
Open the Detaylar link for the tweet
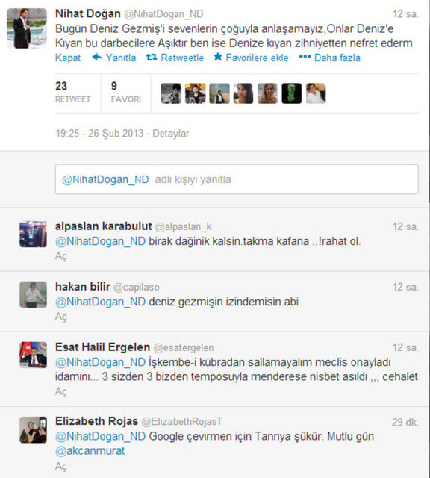click(171, 134)
